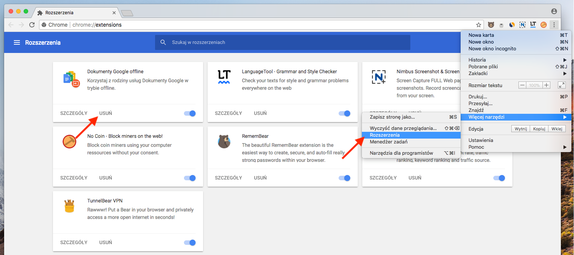Open Narzędzia dla programistów
Screen dimensions: 574x255
pyautogui.click(x=411, y=153)
